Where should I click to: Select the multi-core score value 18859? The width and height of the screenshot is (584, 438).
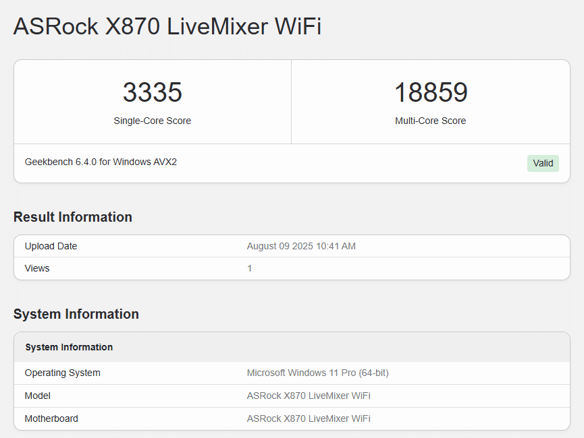click(431, 92)
